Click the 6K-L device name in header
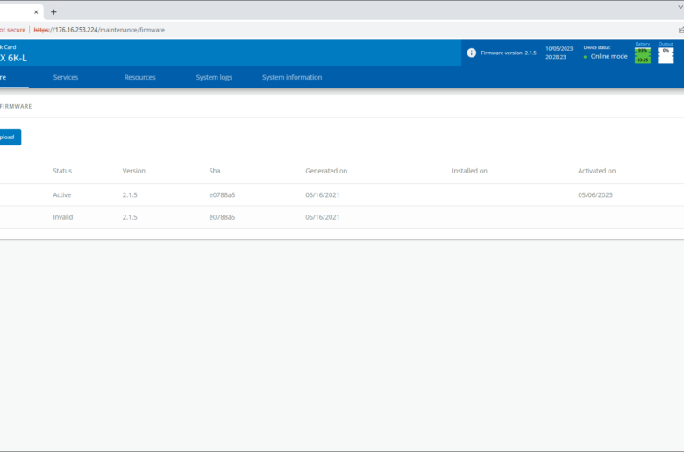The image size is (684, 452). (x=13, y=58)
